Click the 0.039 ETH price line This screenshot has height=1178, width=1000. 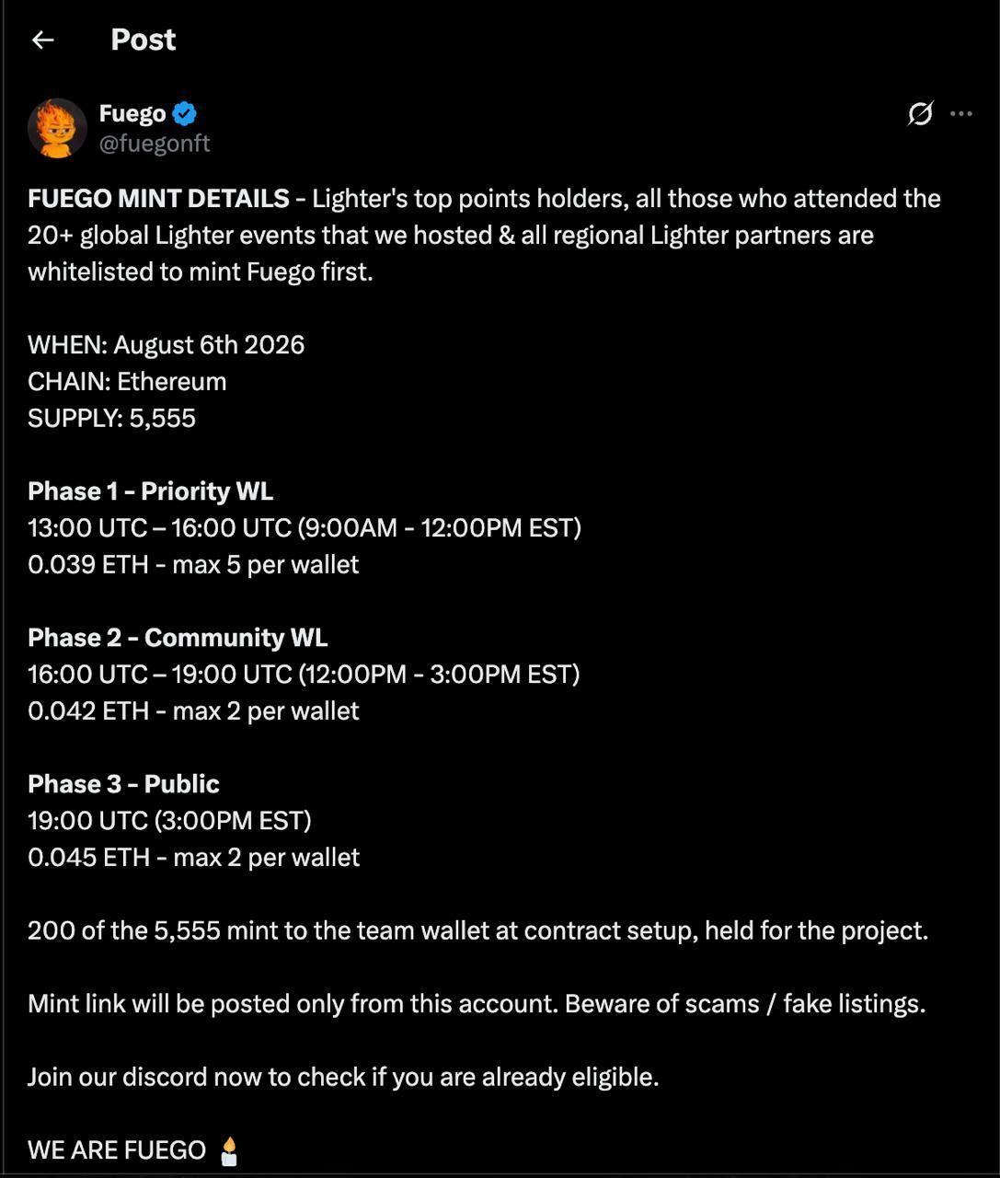pos(193,564)
